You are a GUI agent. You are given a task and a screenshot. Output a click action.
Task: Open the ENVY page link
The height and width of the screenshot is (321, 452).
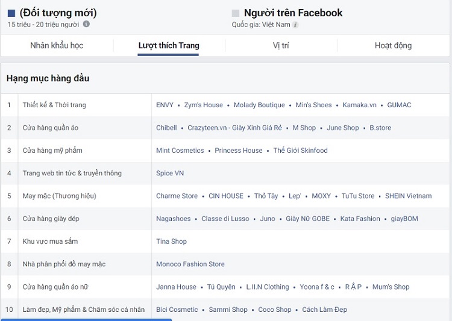pyautogui.click(x=165, y=105)
